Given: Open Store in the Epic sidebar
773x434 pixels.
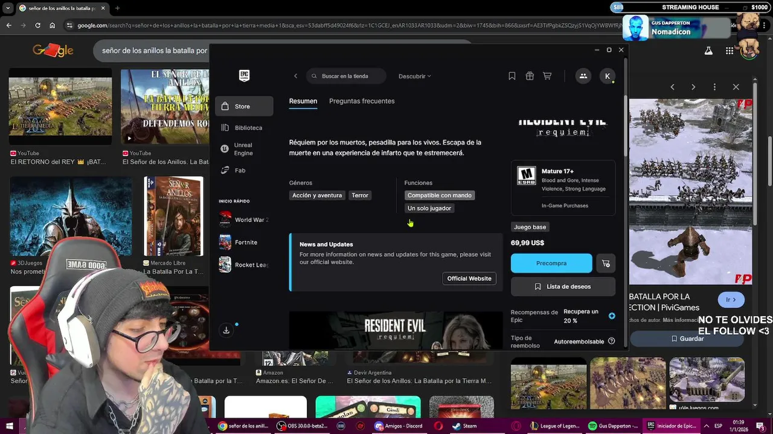Looking at the screenshot, I should click(244, 106).
